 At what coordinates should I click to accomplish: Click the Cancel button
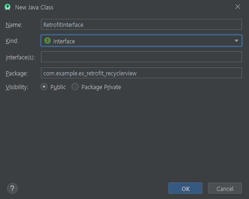click(225, 188)
